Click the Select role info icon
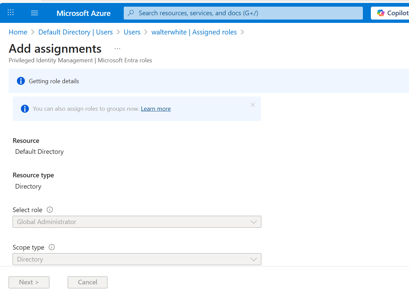 click(50, 210)
